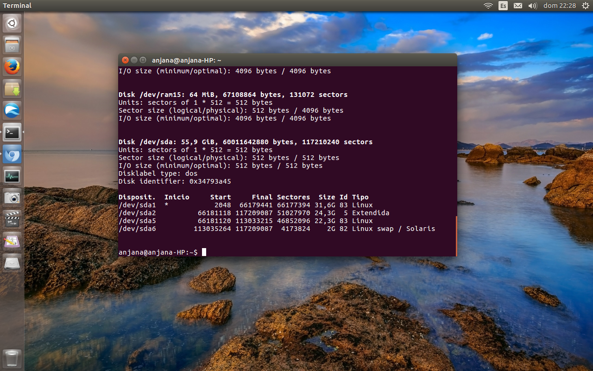Viewport: 593px width, 371px height.
Task: Open the messaging envelope indicator
Action: point(517,6)
